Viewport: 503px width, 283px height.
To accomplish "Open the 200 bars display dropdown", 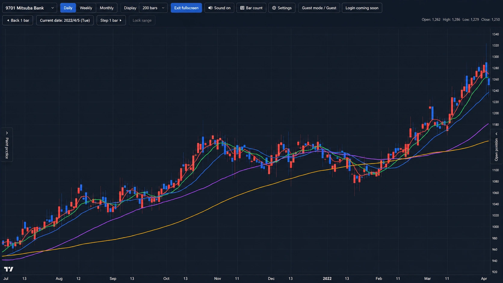I will 153,8.
